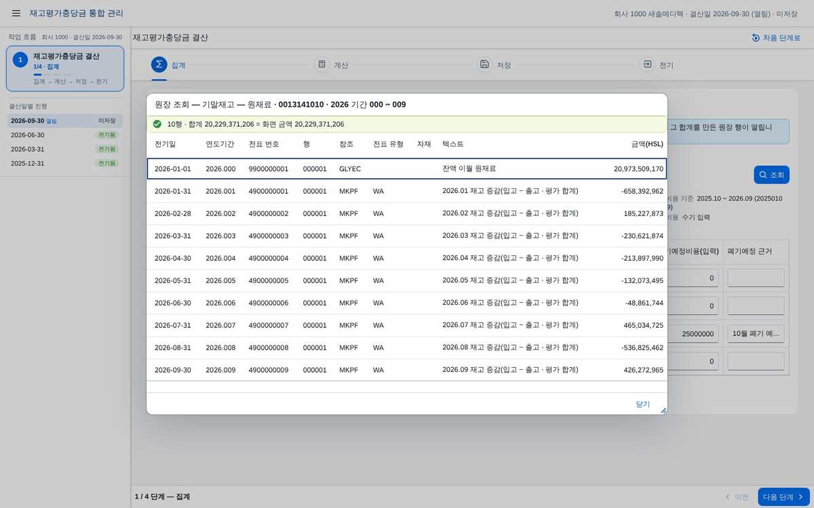This screenshot has height=508, width=814.
Task: Click 처음 단계로 restart button
Action: pyautogui.click(x=776, y=38)
